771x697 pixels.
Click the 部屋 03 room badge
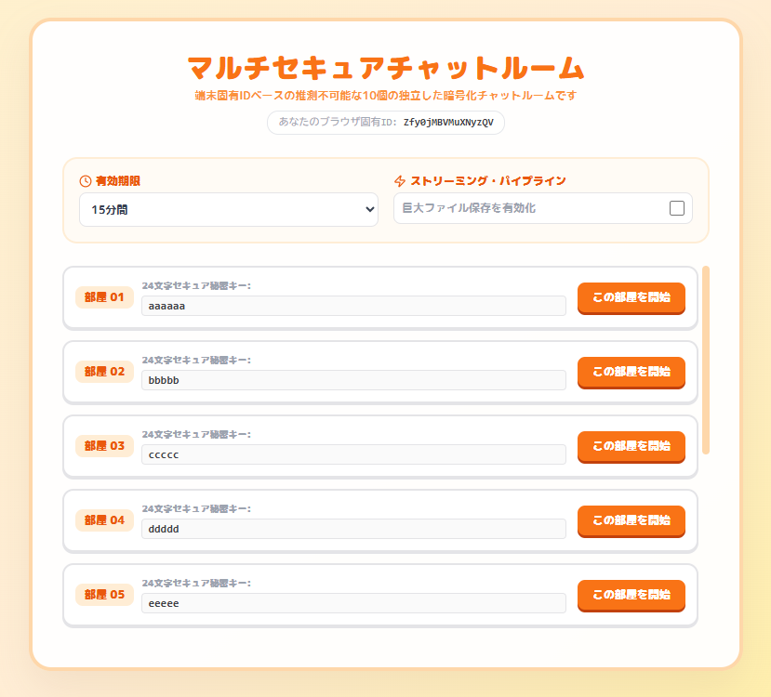(104, 446)
